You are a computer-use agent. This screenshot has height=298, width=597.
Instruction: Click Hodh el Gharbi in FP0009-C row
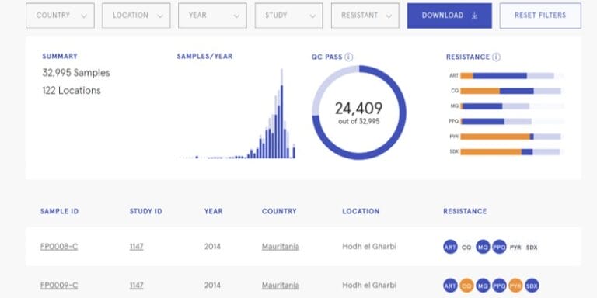369,285
